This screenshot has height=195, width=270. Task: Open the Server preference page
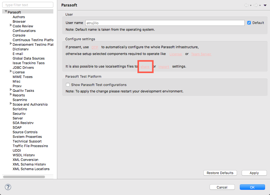point(18,118)
